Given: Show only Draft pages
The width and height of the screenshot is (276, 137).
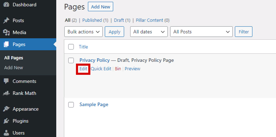Looking at the screenshot, I should coord(119,20).
